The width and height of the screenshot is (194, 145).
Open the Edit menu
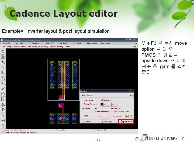(29, 47)
